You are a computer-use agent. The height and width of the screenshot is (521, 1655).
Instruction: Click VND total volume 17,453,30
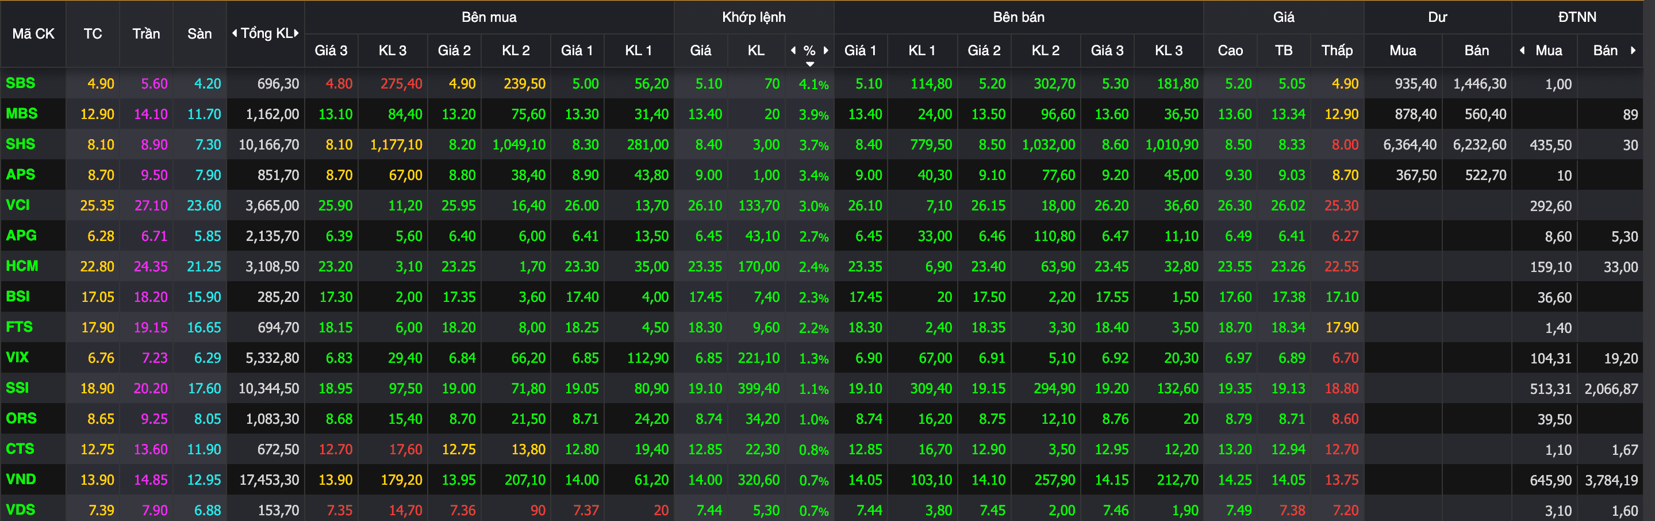[268, 480]
